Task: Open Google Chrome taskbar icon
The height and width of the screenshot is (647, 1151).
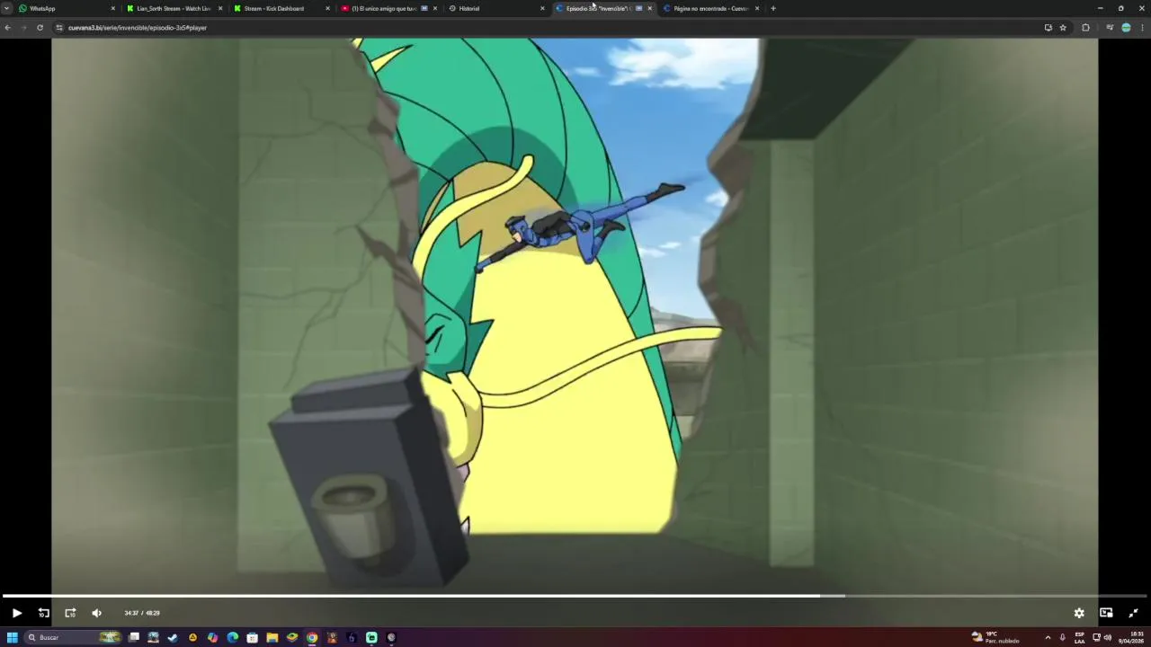Action: click(x=312, y=637)
